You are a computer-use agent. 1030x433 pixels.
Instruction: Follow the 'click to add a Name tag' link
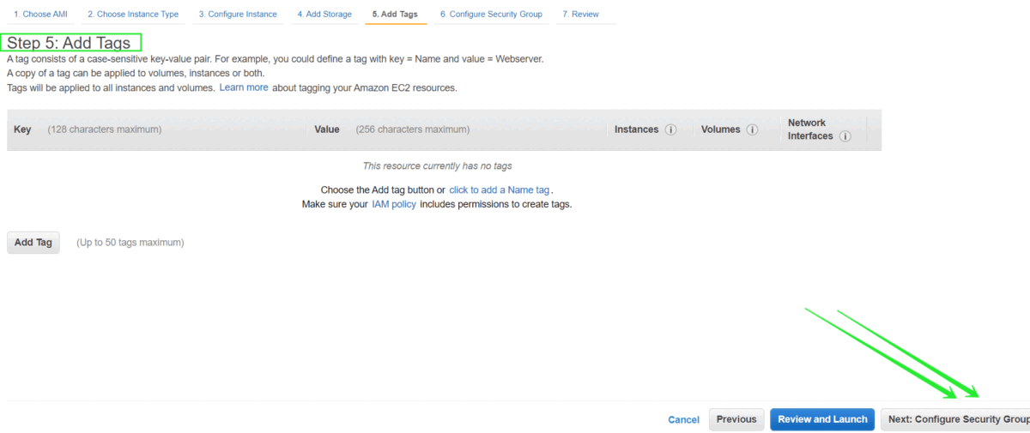coord(499,189)
